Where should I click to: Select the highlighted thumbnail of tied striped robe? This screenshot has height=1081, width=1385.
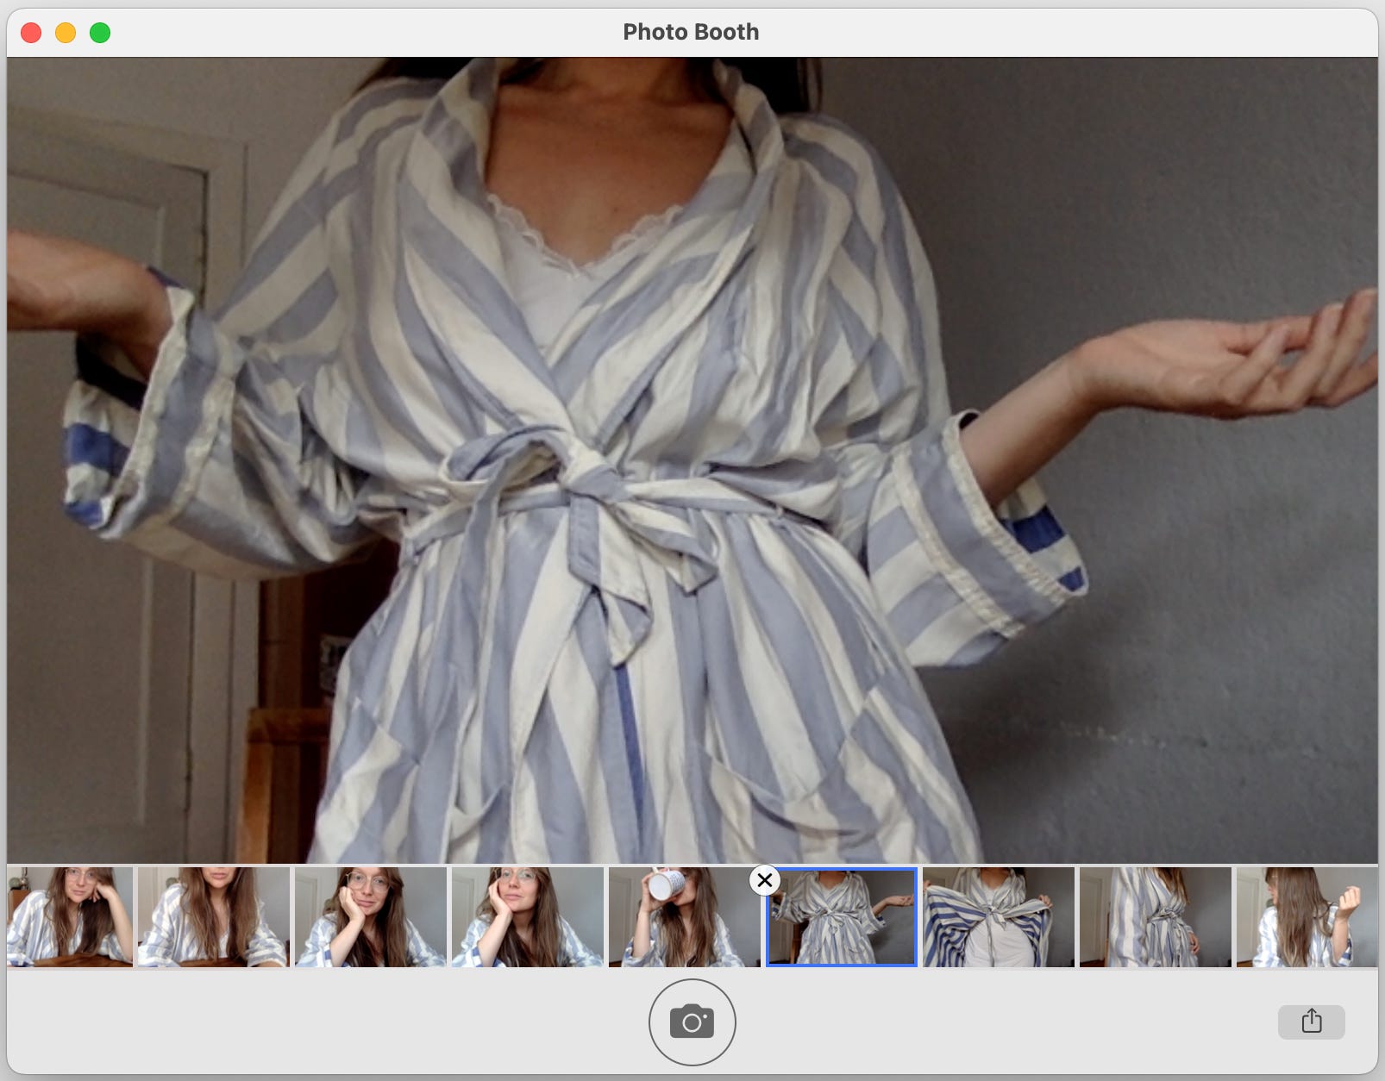(x=841, y=916)
